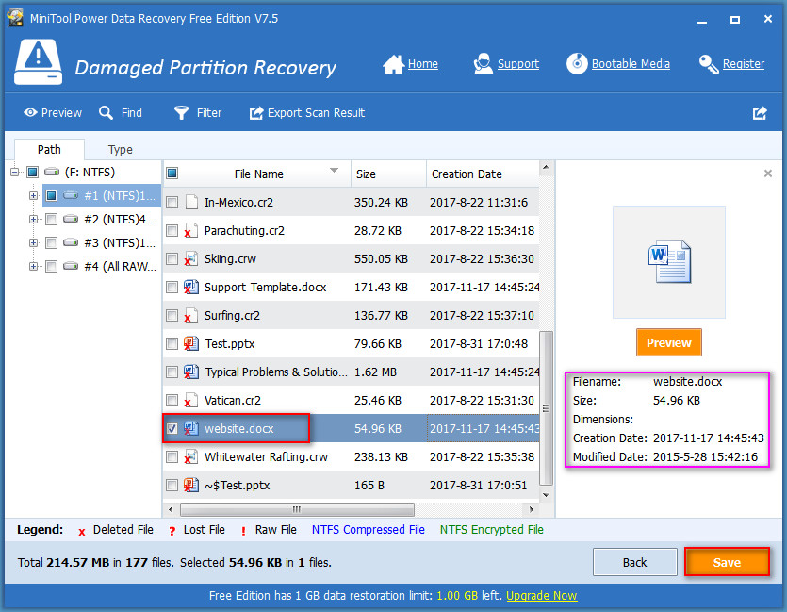Click the website.docx Word icon
787x612 pixels.
click(190, 429)
